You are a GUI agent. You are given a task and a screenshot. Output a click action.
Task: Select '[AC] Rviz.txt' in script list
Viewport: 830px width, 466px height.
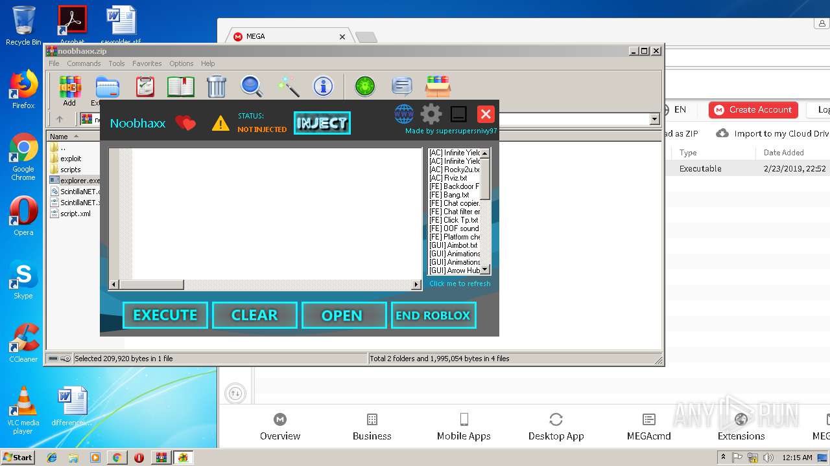click(448, 178)
